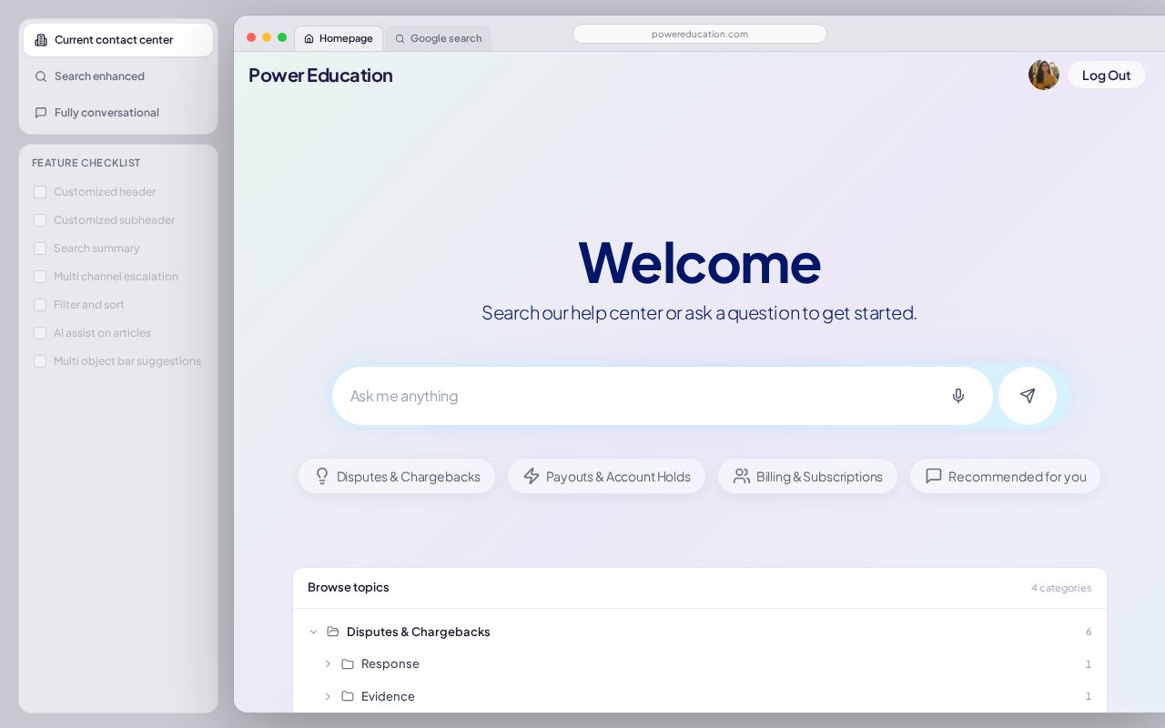Click the chat bubble Recommended icon
Image resolution: width=1165 pixels, height=728 pixels.
(x=934, y=476)
